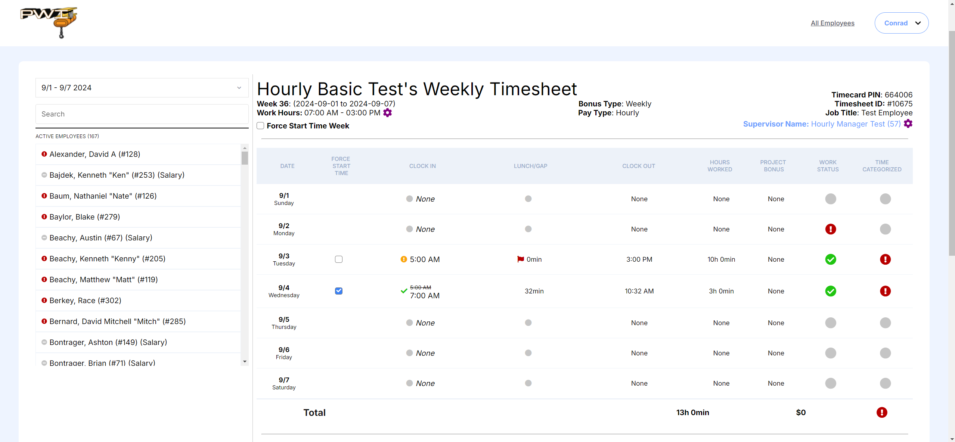Click red work status alert for 9/2 Monday

pyautogui.click(x=830, y=229)
